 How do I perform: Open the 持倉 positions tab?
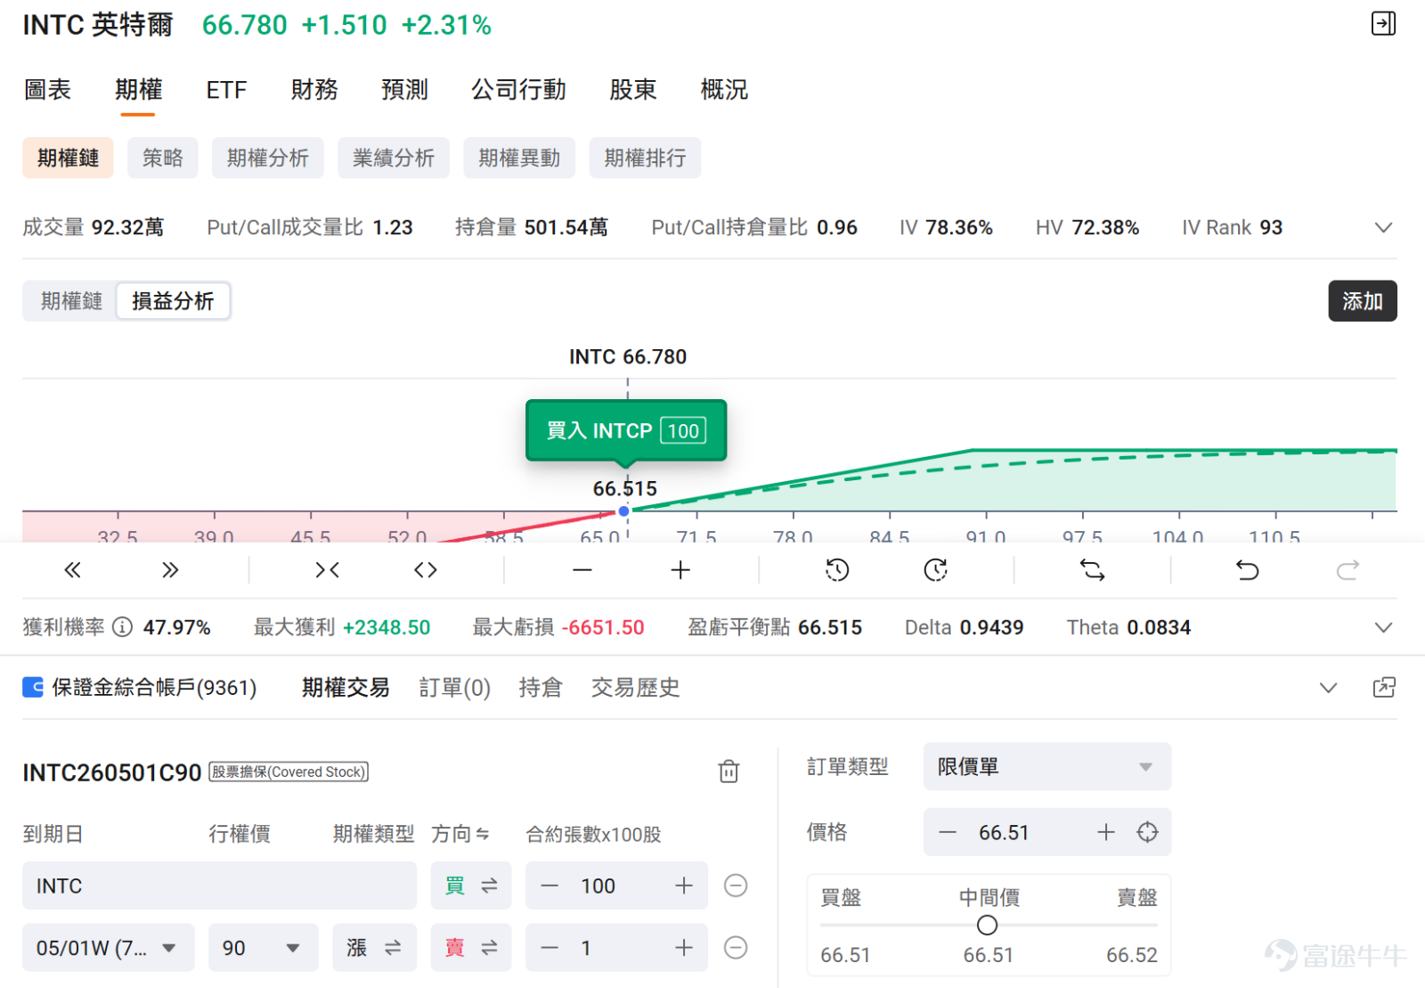pyautogui.click(x=541, y=688)
